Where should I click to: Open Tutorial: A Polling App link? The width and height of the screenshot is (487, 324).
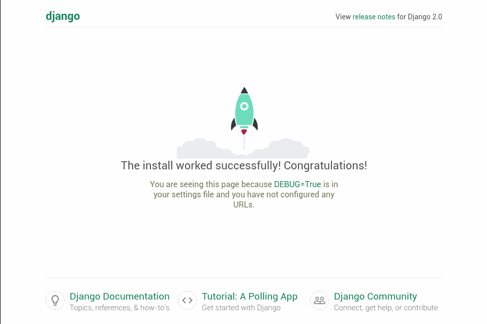point(250,297)
